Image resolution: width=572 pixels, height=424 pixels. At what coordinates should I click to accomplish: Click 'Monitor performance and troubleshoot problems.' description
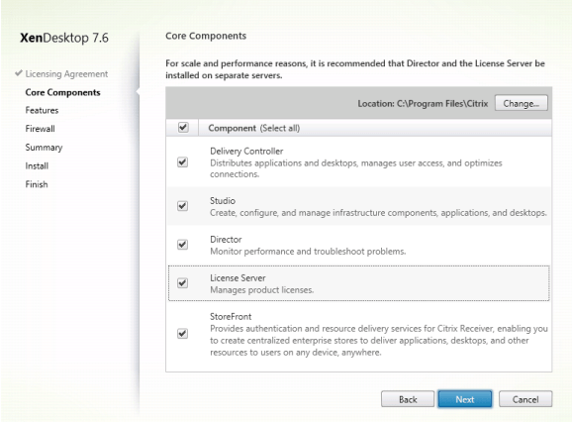tap(308, 252)
